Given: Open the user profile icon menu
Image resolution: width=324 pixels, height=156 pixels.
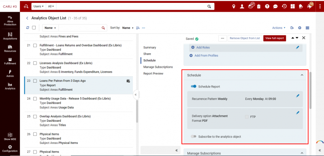Looking at the screenshot, I should pyautogui.click(x=242, y=6).
